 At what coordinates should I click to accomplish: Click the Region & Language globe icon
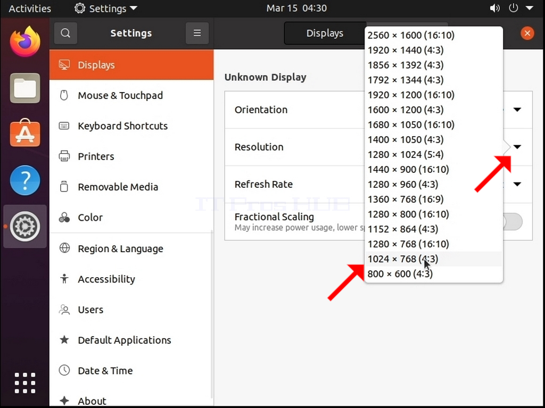pyautogui.click(x=64, y=248)
